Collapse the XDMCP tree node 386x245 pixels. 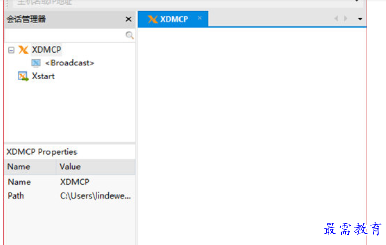[x=11, y=51]
